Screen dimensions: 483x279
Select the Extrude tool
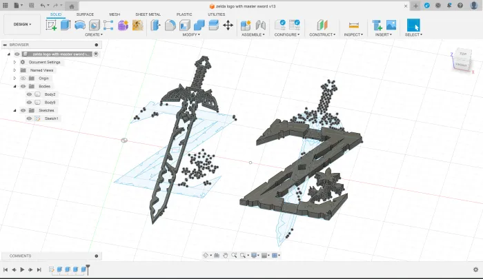(66, 25)
